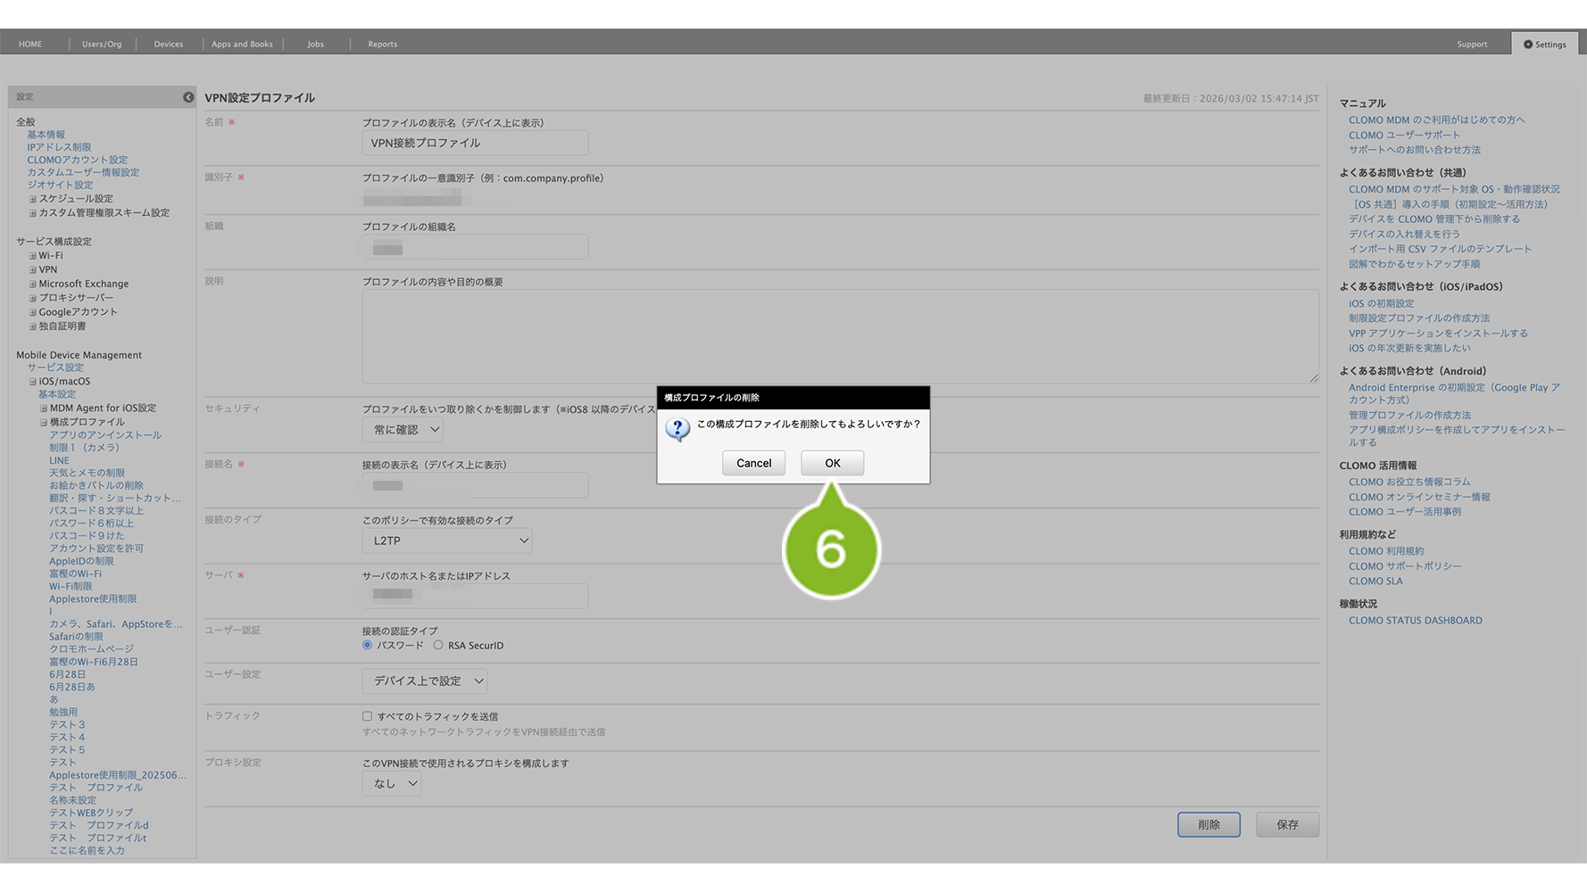Go to Apps and Books tab
1587x892 pixels.
242,44
